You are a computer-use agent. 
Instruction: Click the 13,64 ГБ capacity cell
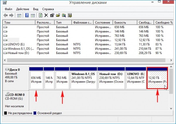pos(120,44)
